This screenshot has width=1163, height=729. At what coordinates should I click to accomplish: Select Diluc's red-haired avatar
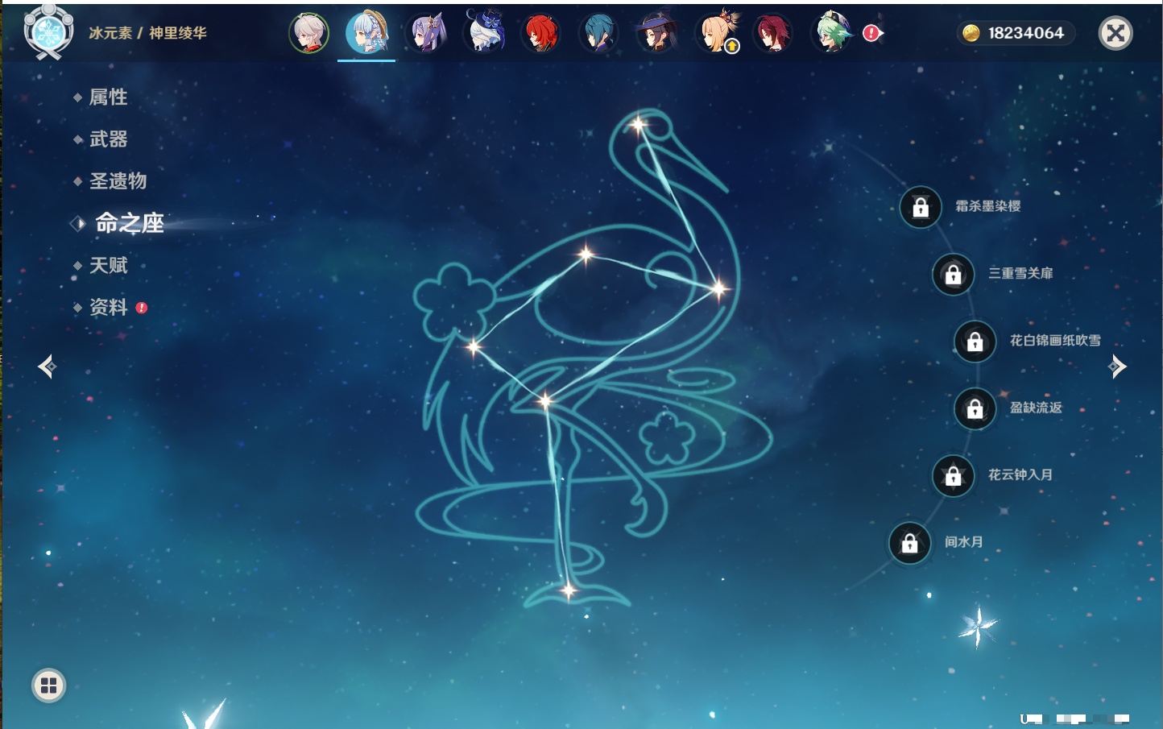click(540, 33)
